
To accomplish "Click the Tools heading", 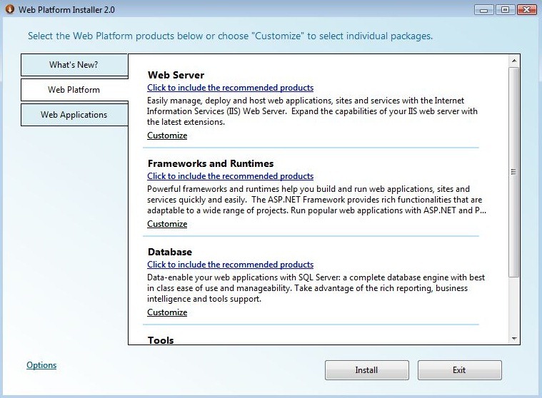I will (161, 340).
